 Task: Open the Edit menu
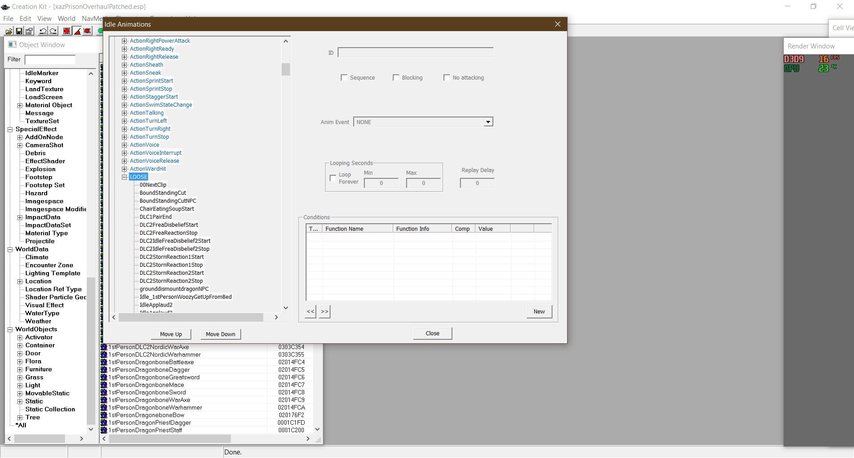click(x=25, y=19)
